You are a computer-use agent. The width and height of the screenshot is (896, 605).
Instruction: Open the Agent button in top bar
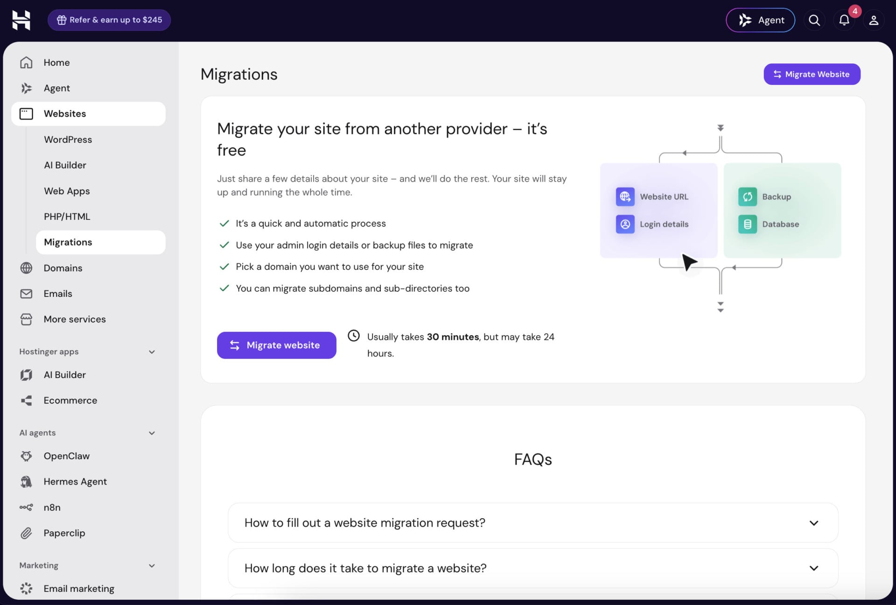pyautogui.click(x=760, y=20)
